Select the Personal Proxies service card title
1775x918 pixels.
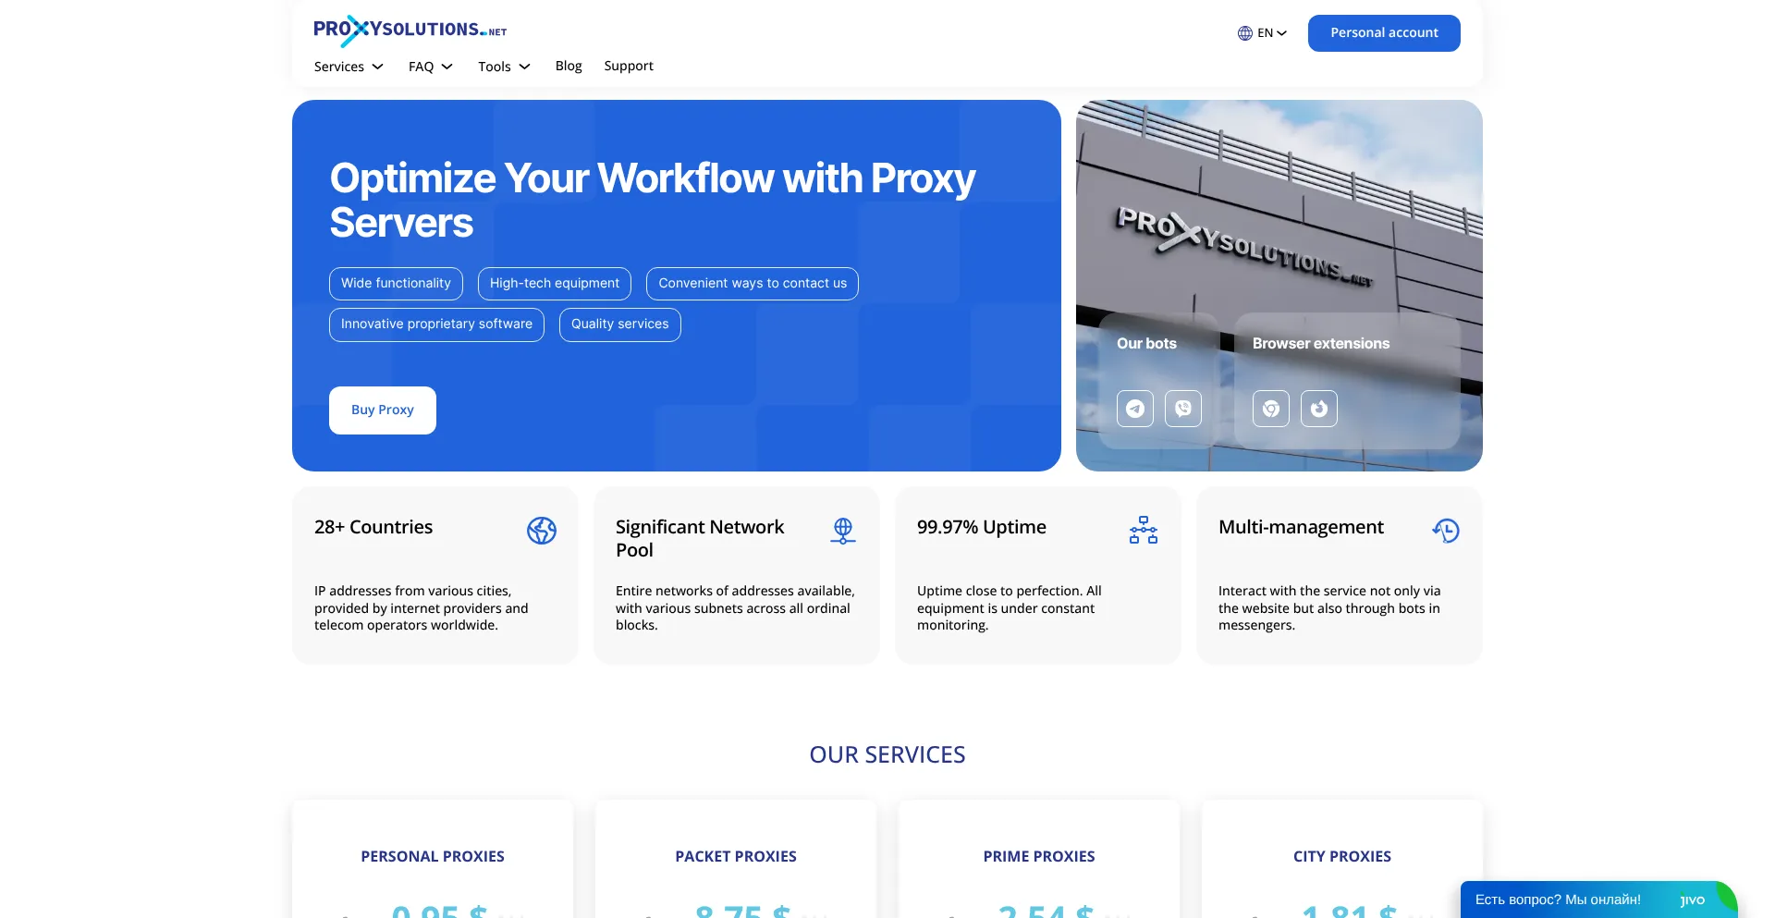click(x=433, y=856)
